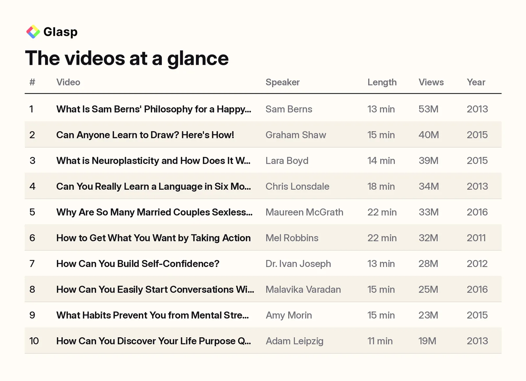The height and width of the screenshot is (381, 526).
Task: Click the 11 min length value
Action: [380, 341]
